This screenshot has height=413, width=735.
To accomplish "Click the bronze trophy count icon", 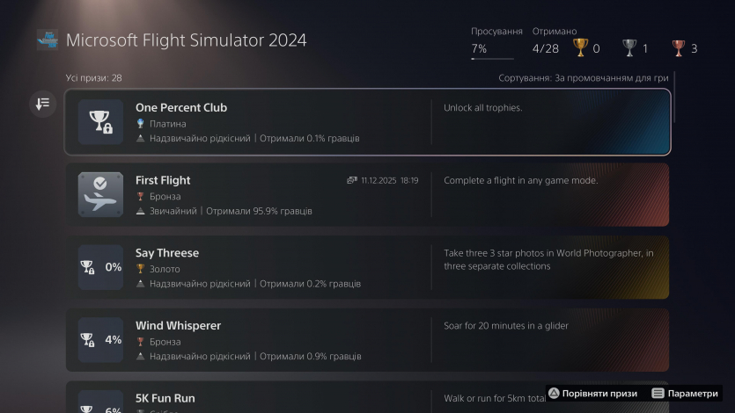I will pyautogui.click(x=678, y=47).
